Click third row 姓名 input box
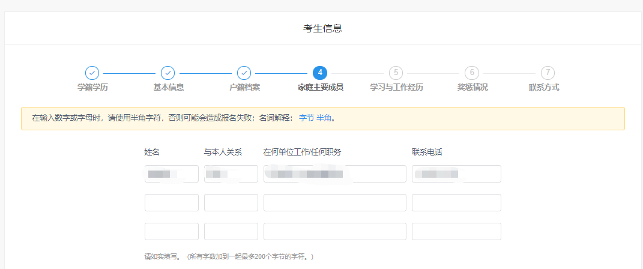The image size is (643, 269). coord(171,232)
